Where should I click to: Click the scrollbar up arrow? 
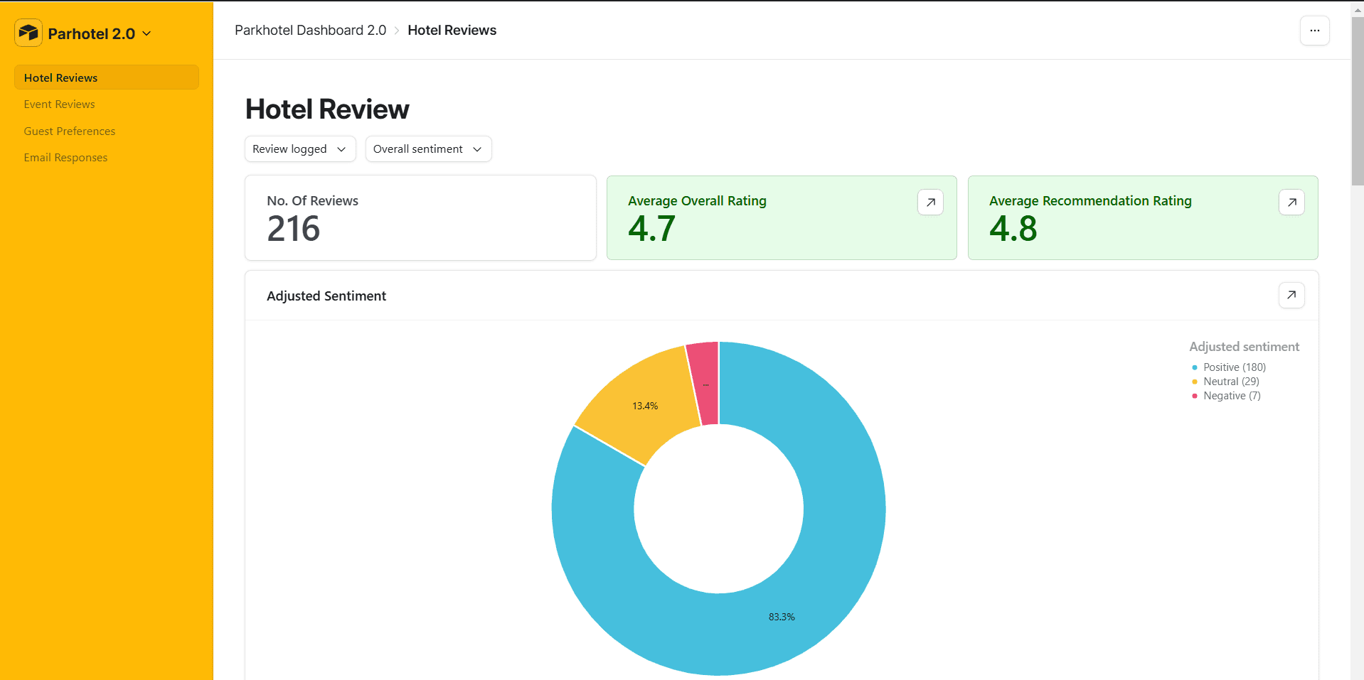pyautogui.click(x=1357, y=9)
